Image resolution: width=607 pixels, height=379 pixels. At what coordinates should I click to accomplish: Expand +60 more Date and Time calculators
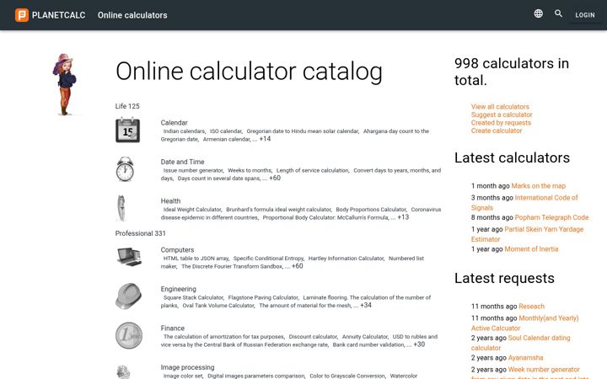point(275,178)
